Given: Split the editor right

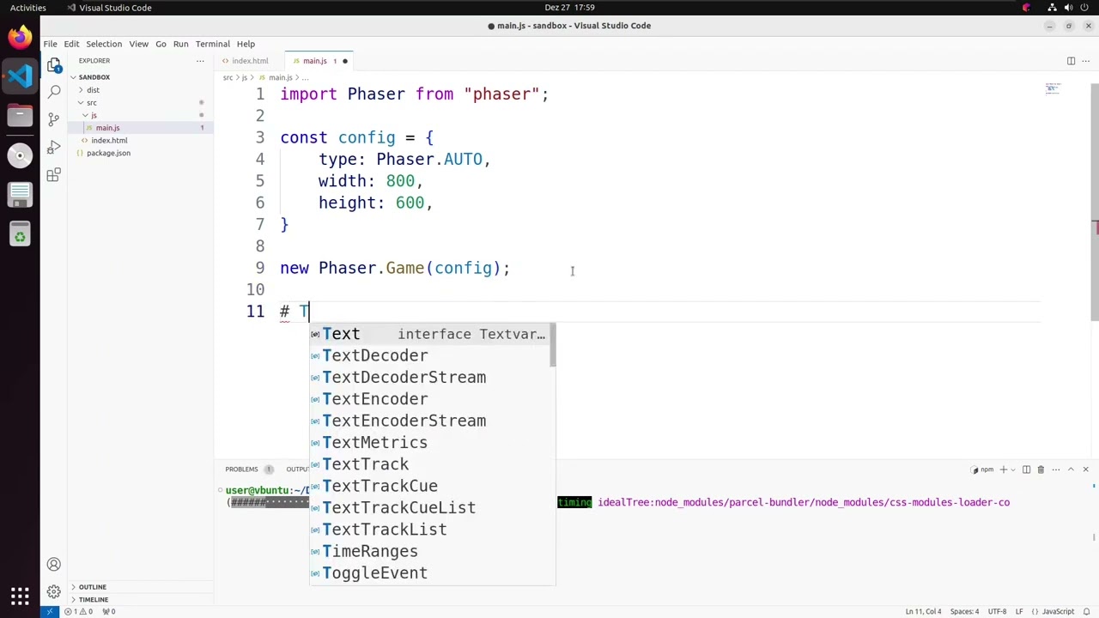Looking at the screenshot, I should click(1071, 61).
